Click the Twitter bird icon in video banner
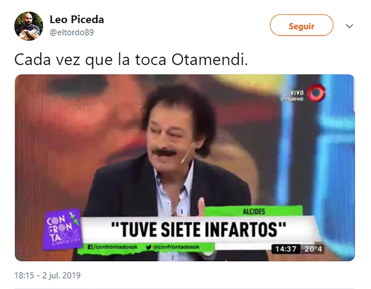This screenshot has height=289, width=371. tap(148, 247)
